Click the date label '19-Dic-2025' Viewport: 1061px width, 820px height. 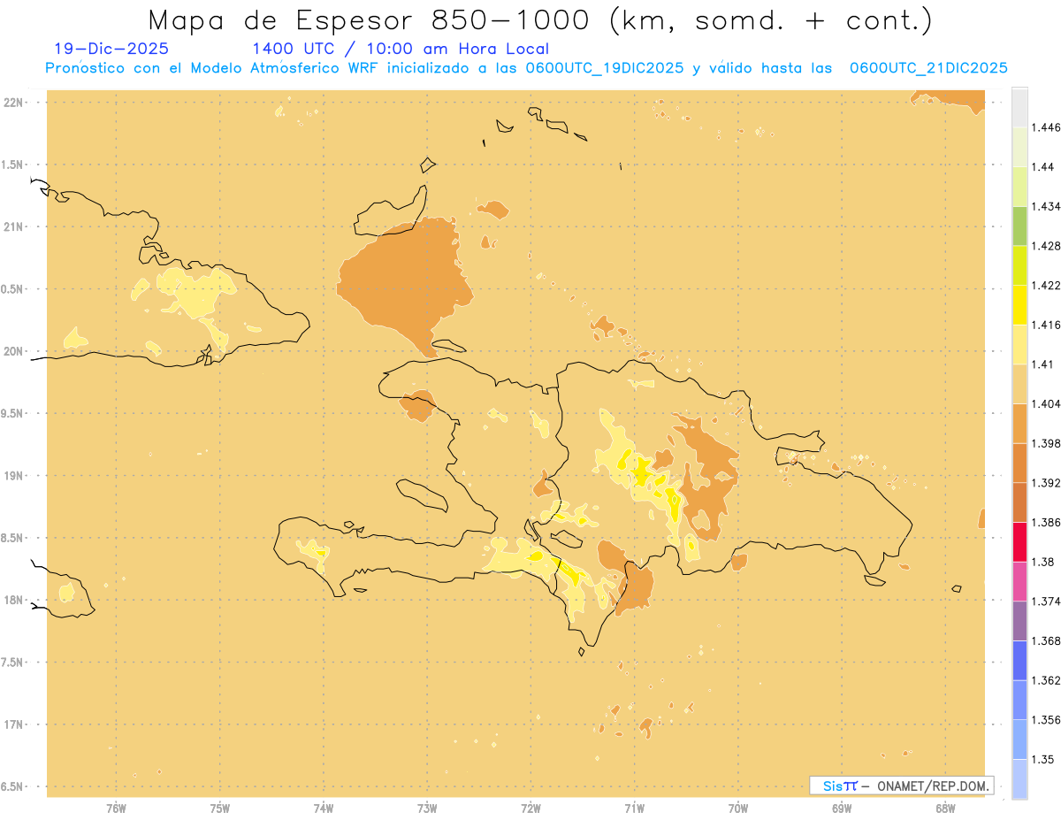[111, 49]
